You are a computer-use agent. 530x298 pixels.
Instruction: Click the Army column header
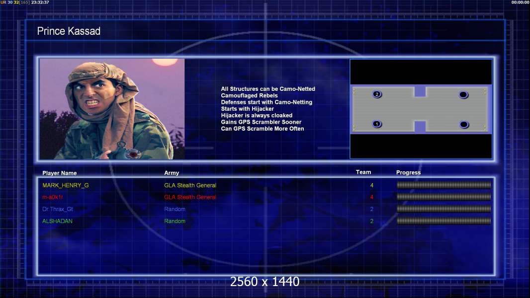(172, 173)
